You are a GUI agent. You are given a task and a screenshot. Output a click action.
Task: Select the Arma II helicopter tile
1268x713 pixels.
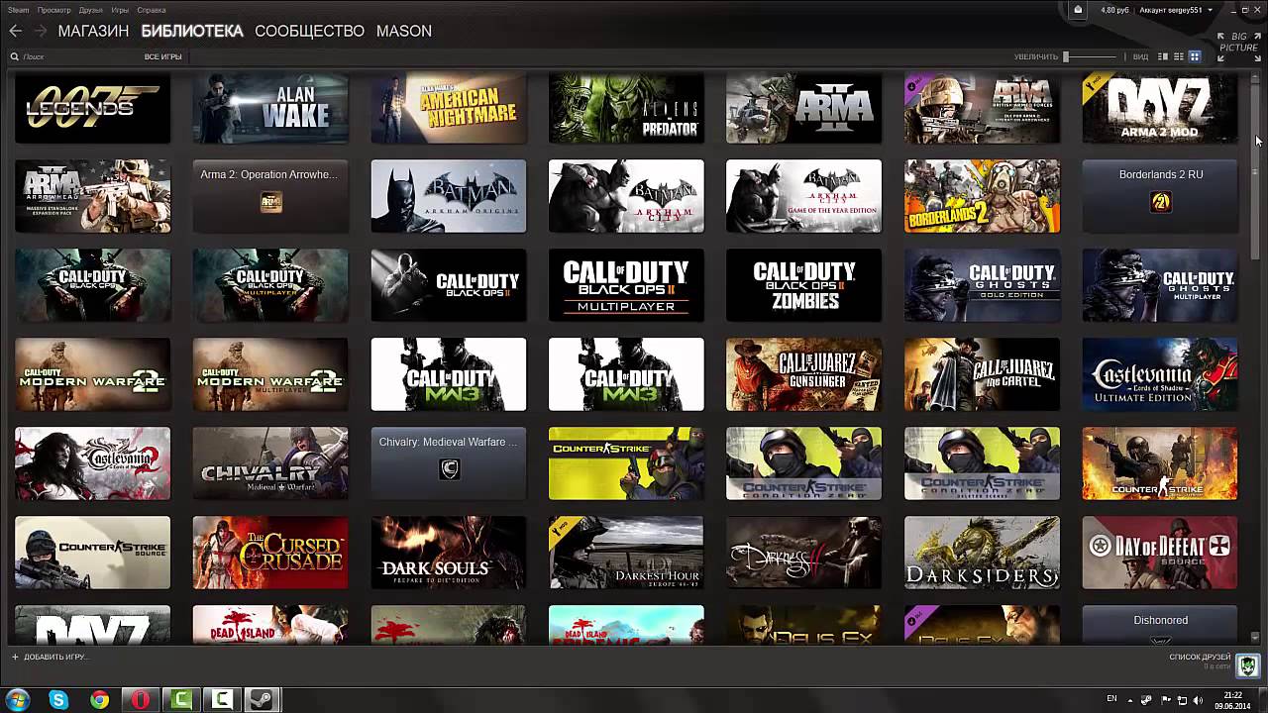click(803, 107)
